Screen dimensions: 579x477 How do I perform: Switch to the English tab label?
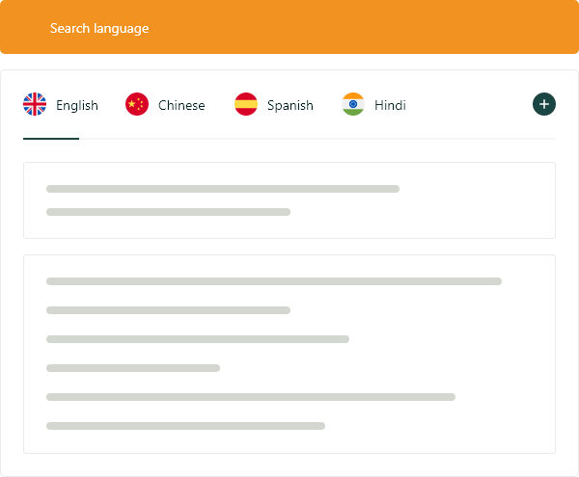pos(77,105)
